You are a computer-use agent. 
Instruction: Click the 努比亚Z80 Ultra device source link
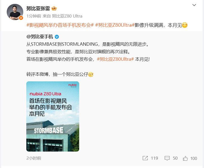point(67,16)
